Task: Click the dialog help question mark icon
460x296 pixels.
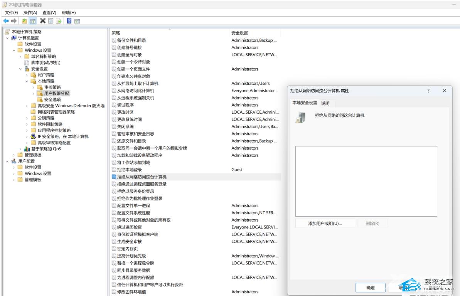Action: click(428, 91)
